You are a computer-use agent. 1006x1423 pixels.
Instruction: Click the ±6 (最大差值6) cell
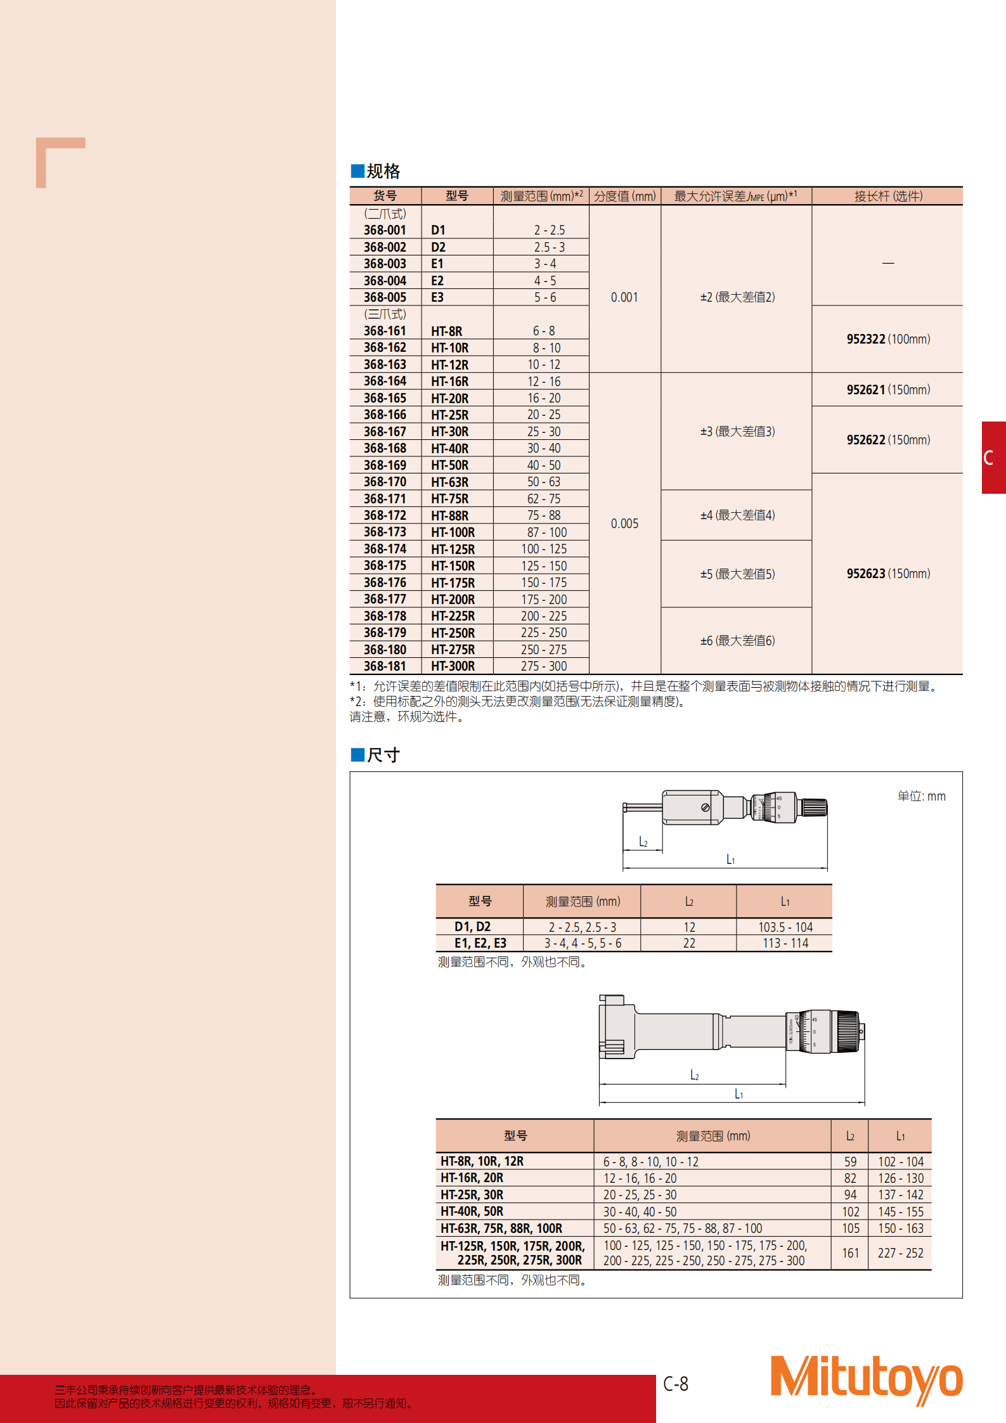(x=737, y=641)
